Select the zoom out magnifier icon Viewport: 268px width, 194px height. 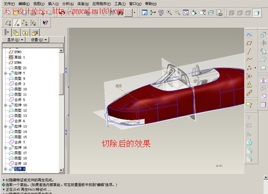coord(177,13)
